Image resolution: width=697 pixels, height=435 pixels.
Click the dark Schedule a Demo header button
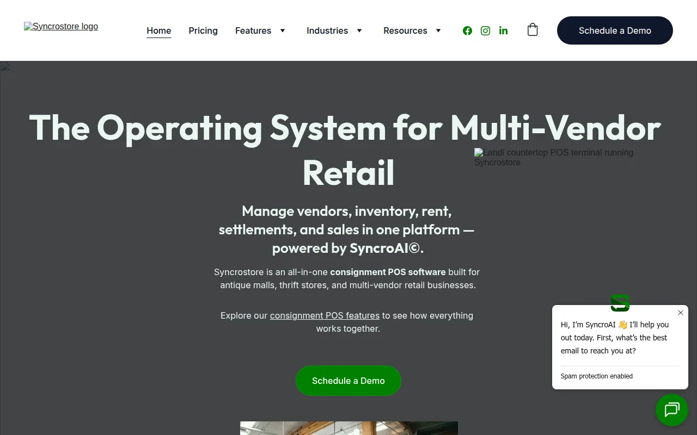click(615, 30)
